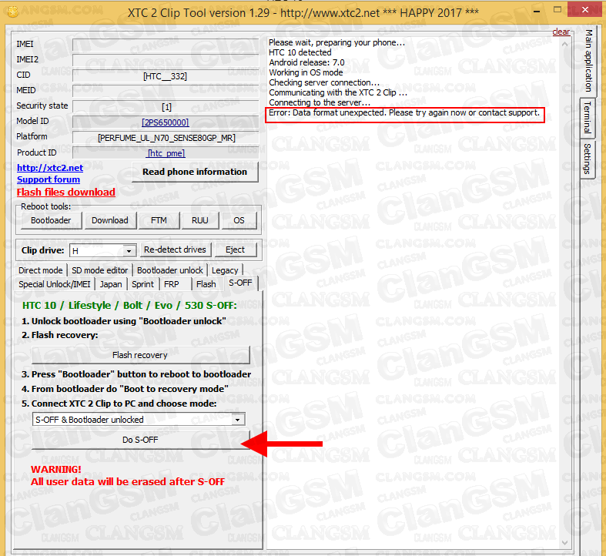
Task: Click the FTM reboot button
Action: [159, 220]
